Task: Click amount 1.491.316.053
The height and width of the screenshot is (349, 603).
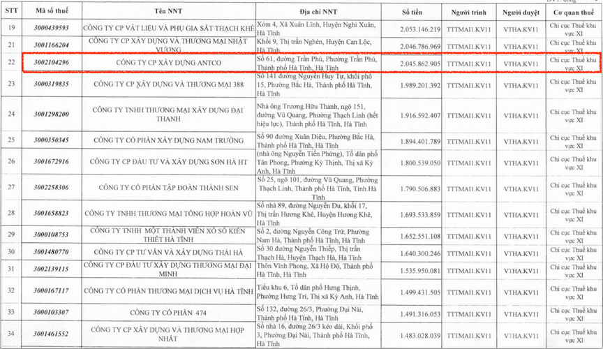Action: 420,314
